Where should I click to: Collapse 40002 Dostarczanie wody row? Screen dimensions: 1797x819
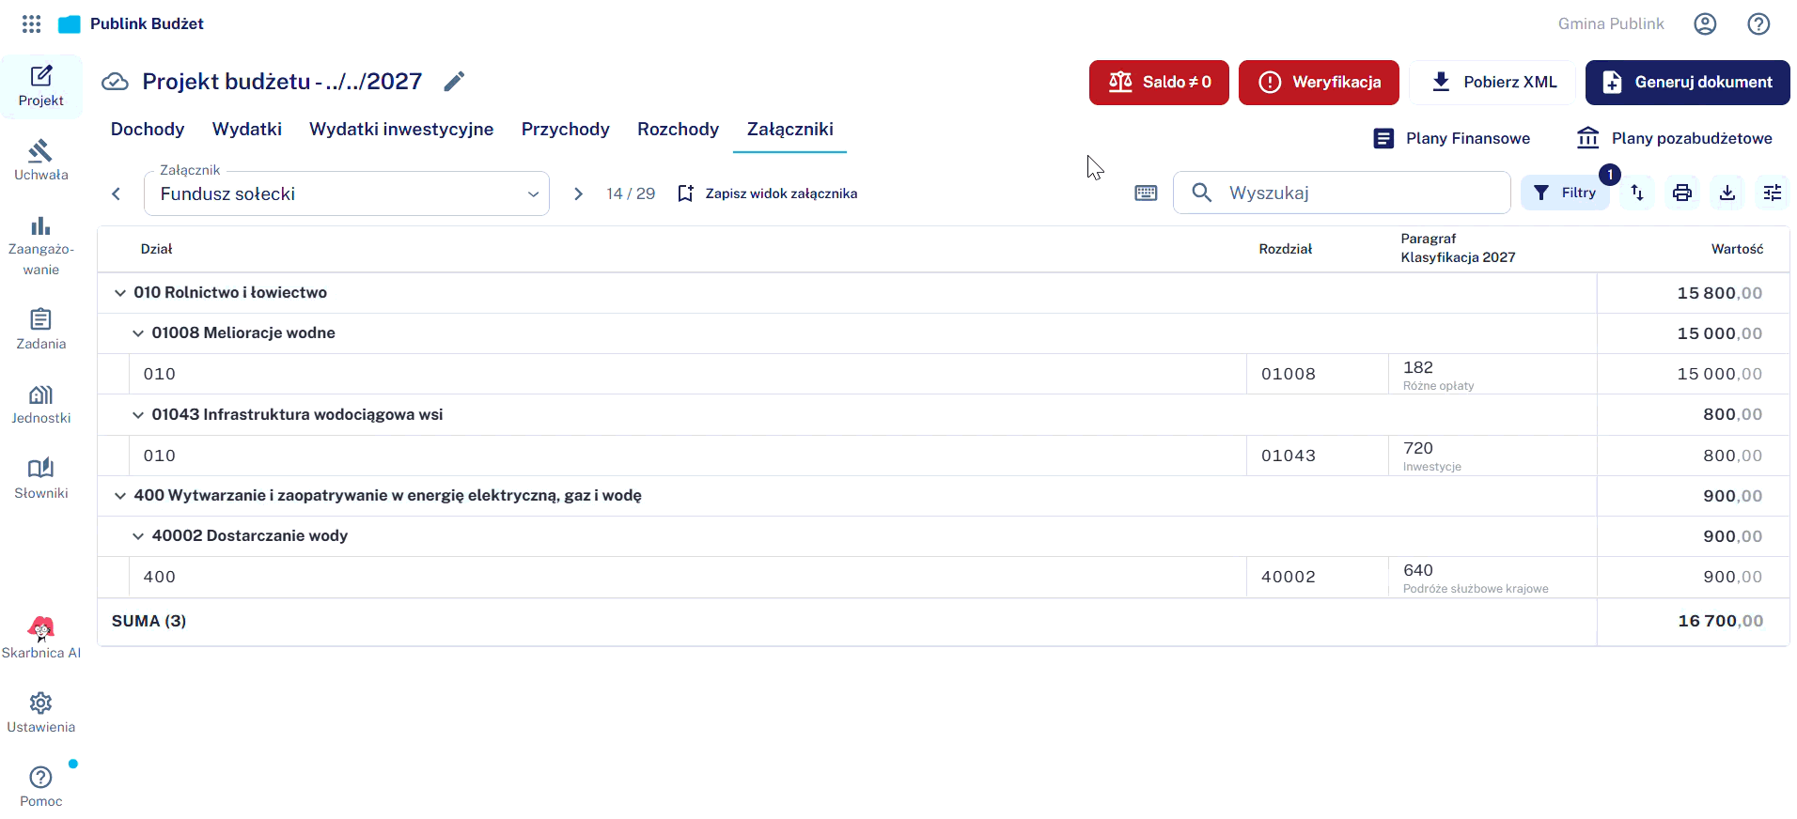(x=138, y=536)
